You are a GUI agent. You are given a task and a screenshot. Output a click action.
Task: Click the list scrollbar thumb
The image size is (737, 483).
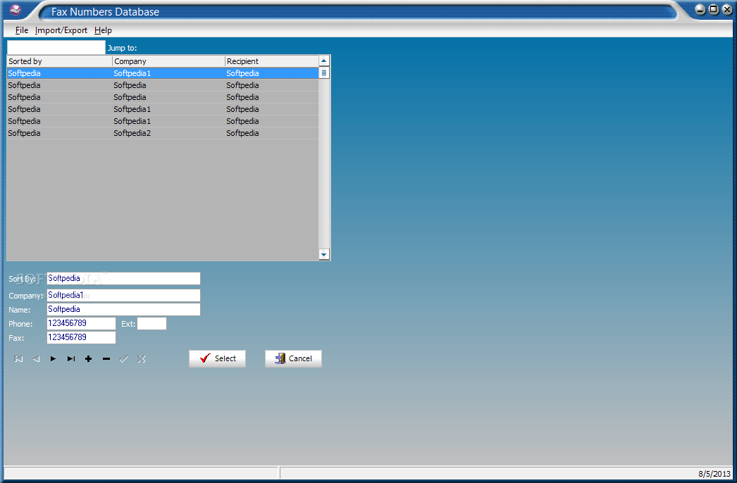(324, 73)
